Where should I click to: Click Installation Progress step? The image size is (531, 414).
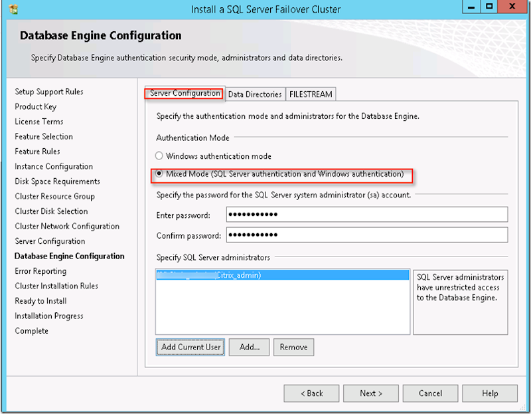(48, 316)
